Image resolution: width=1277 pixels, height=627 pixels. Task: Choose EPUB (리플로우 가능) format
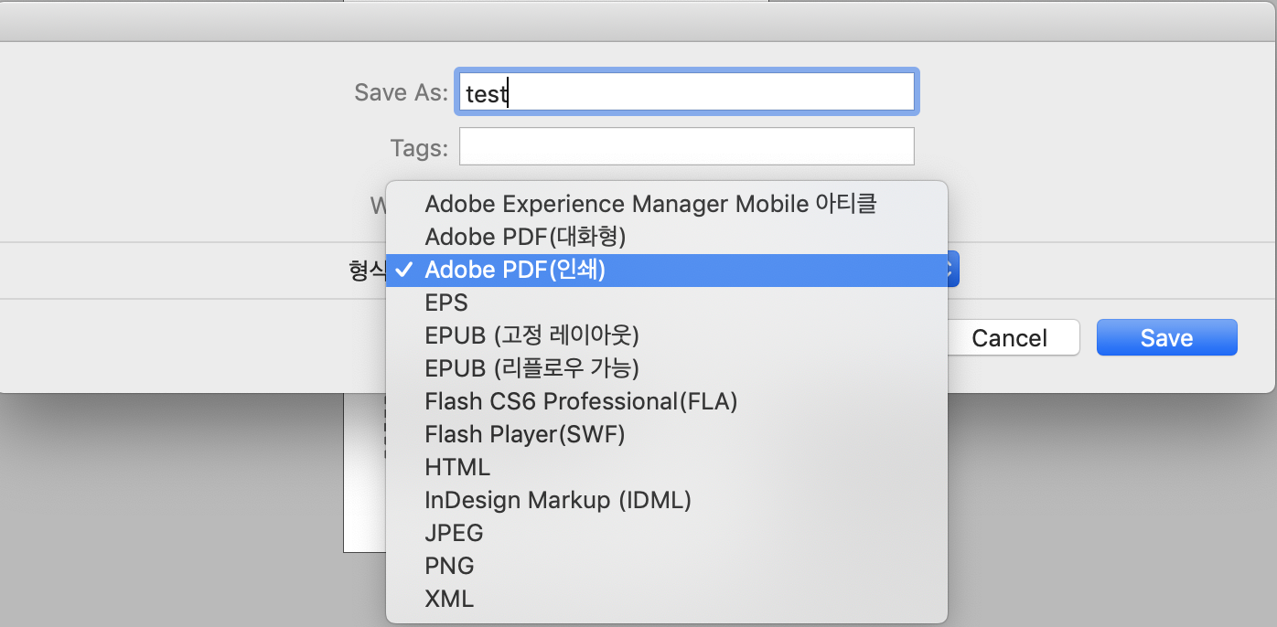[667, 368]
